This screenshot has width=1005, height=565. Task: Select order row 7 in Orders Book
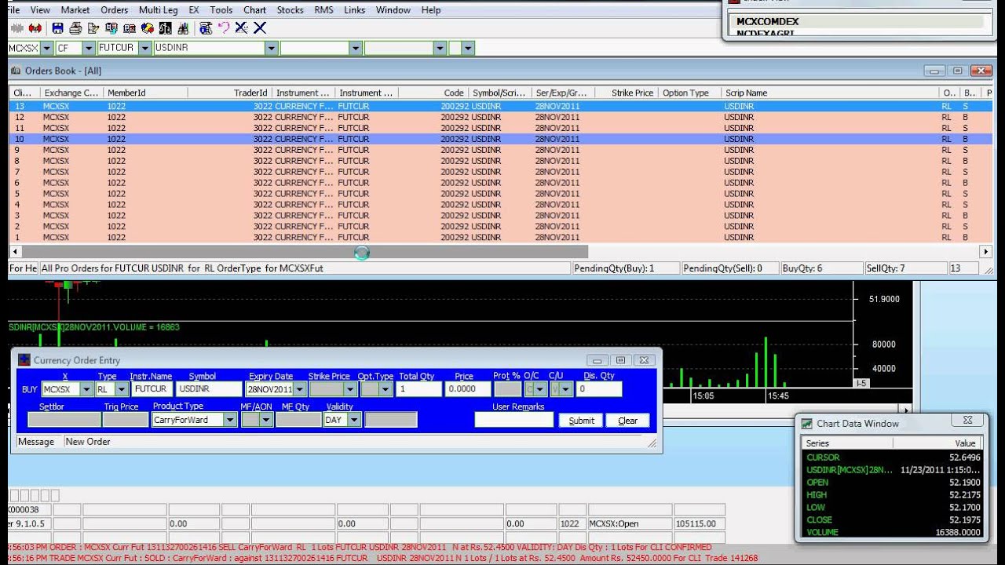tap(500, 172)
